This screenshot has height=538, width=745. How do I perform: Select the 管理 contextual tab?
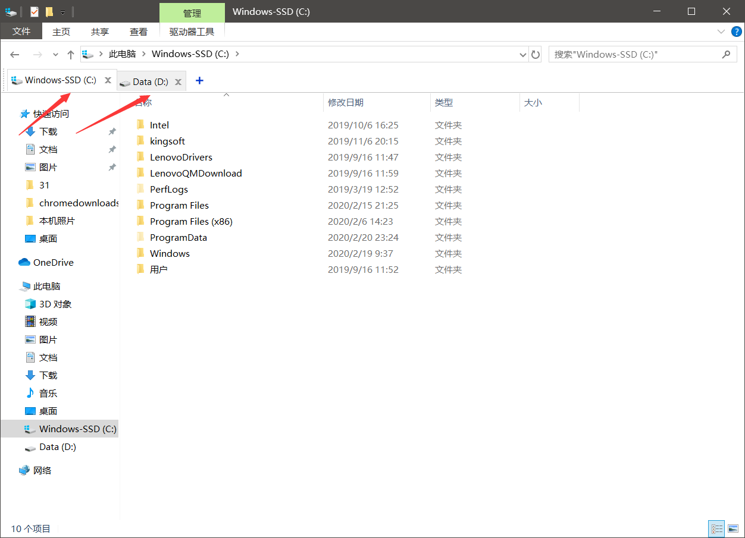(192, 12)
